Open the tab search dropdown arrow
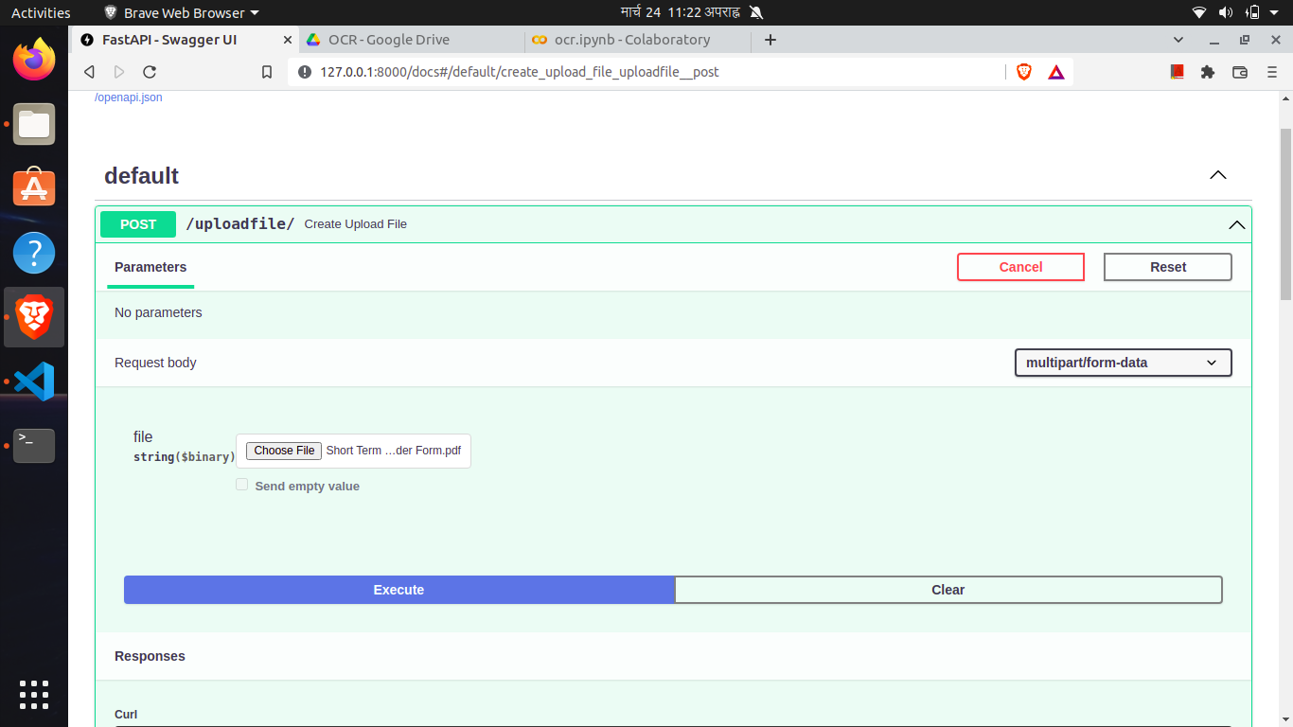 (x=1178, y=40)
